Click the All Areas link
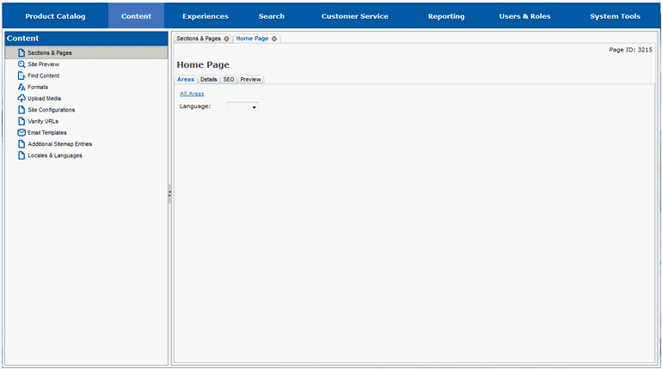Screen dimensions: 662x369 pyautogui.click(x=192, y=94)
